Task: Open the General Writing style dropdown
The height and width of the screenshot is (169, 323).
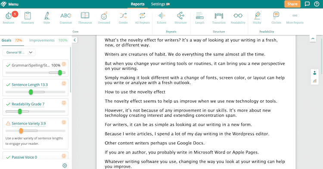Action: (x=19, y=52)
